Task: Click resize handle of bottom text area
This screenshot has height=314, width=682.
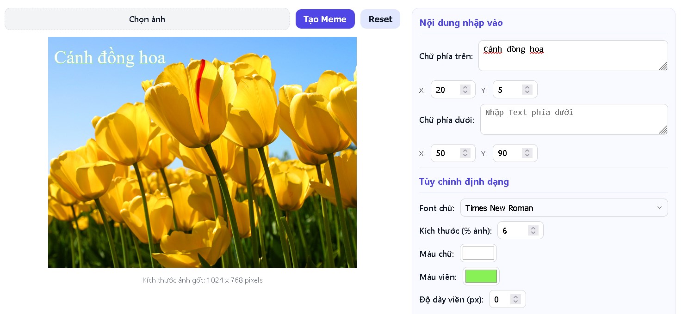Action: coord(663,130)
